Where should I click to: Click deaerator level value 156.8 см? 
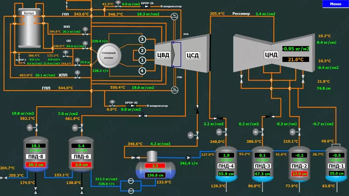pos(155,175)
